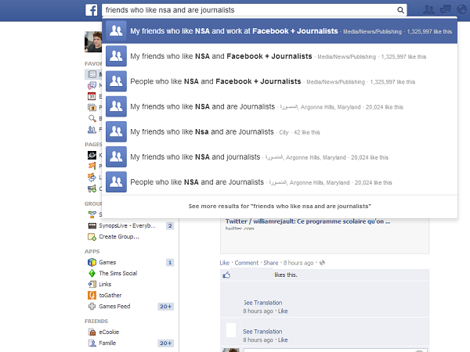The image size is (470, 352).
Task: Click Share on the shared post
Action: tap(271, 263)
